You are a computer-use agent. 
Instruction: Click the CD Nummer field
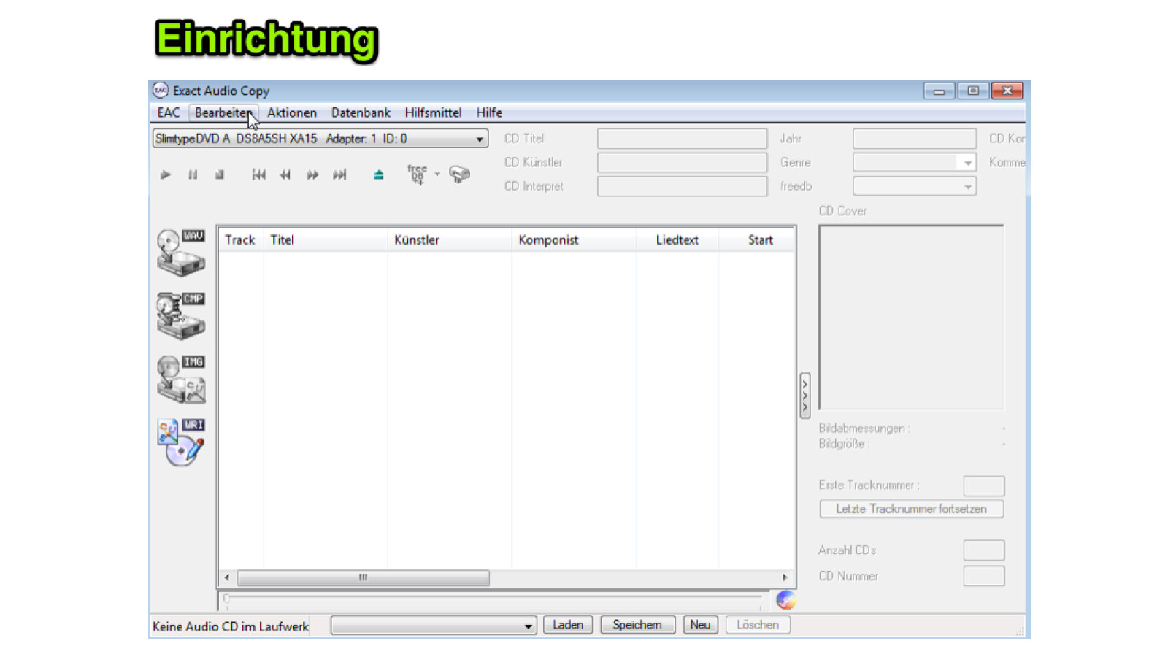click(984, 576)
